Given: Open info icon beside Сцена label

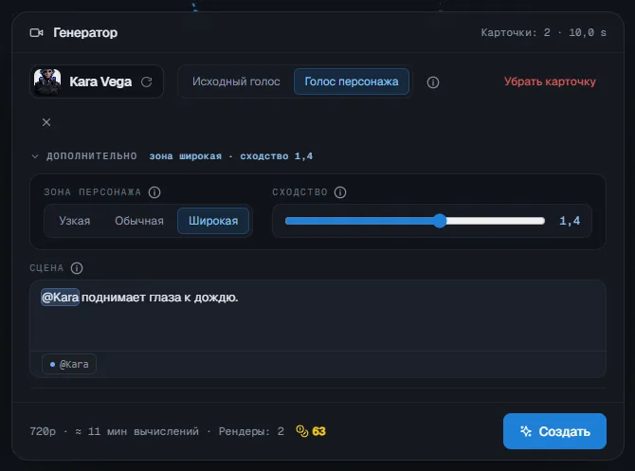Looking at the screenshot, I should (77, 268).
